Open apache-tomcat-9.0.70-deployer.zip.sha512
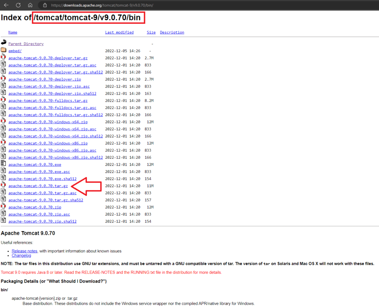 coord(52,93)
